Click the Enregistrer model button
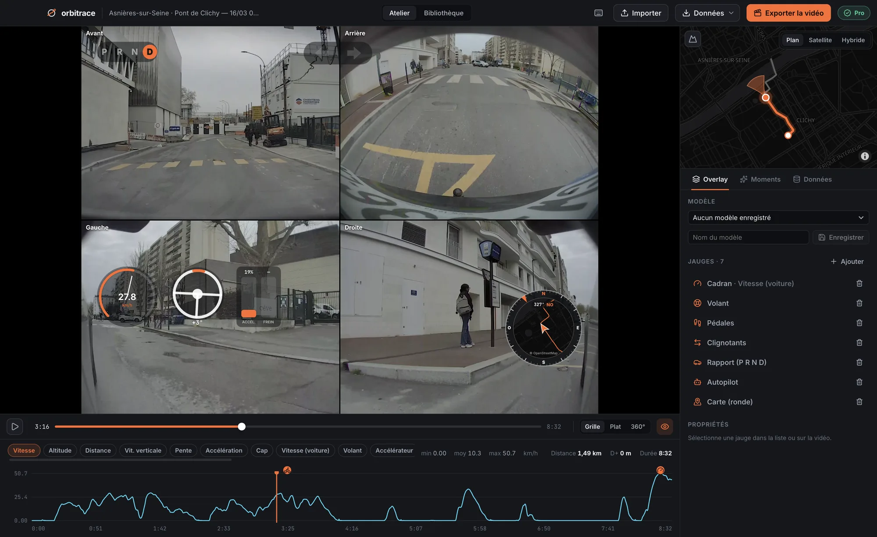Screen dimensions: 877x537 [841, 237]
